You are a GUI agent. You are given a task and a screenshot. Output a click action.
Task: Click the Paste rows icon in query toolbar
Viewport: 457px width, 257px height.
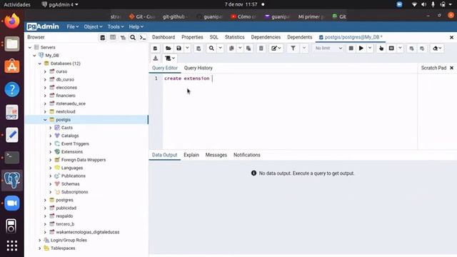tap(248, 49)
